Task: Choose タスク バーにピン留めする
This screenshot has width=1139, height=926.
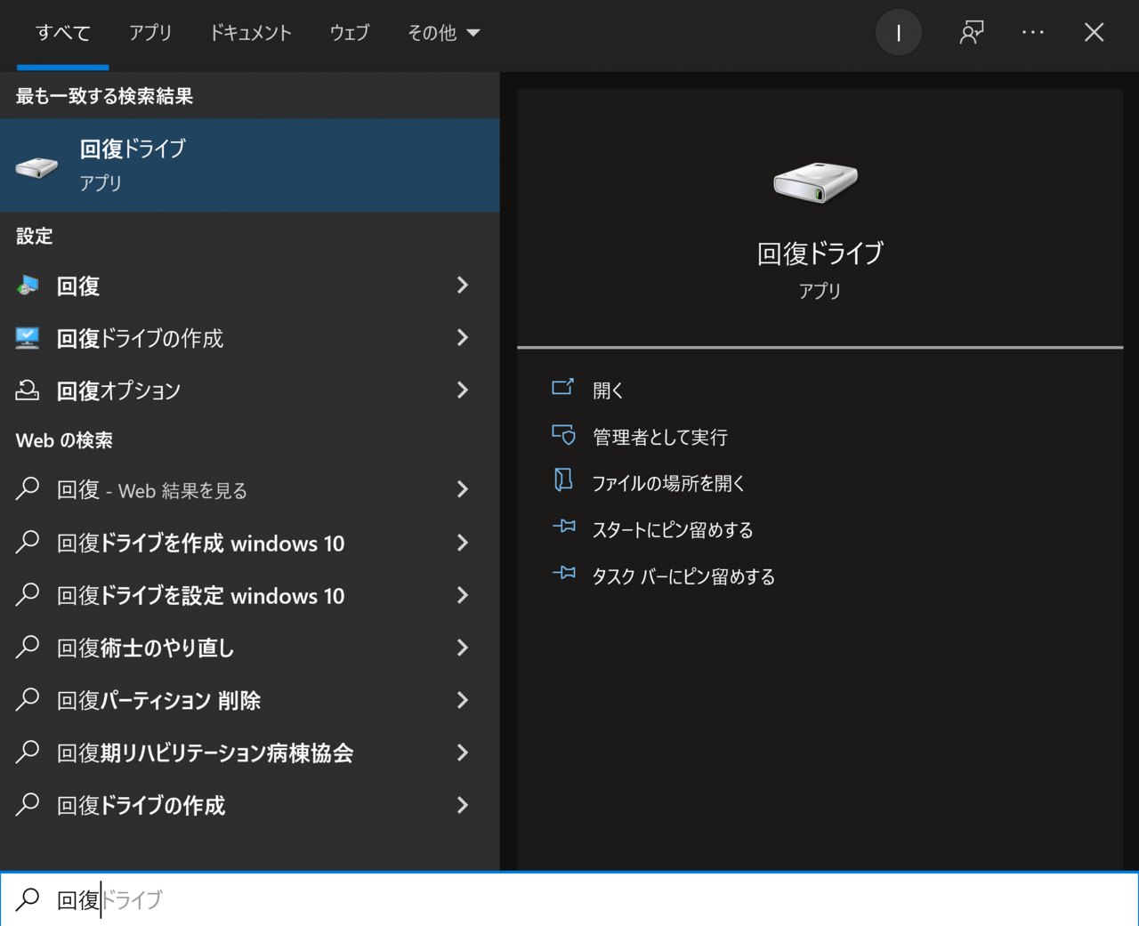Action: coord(683,576)
